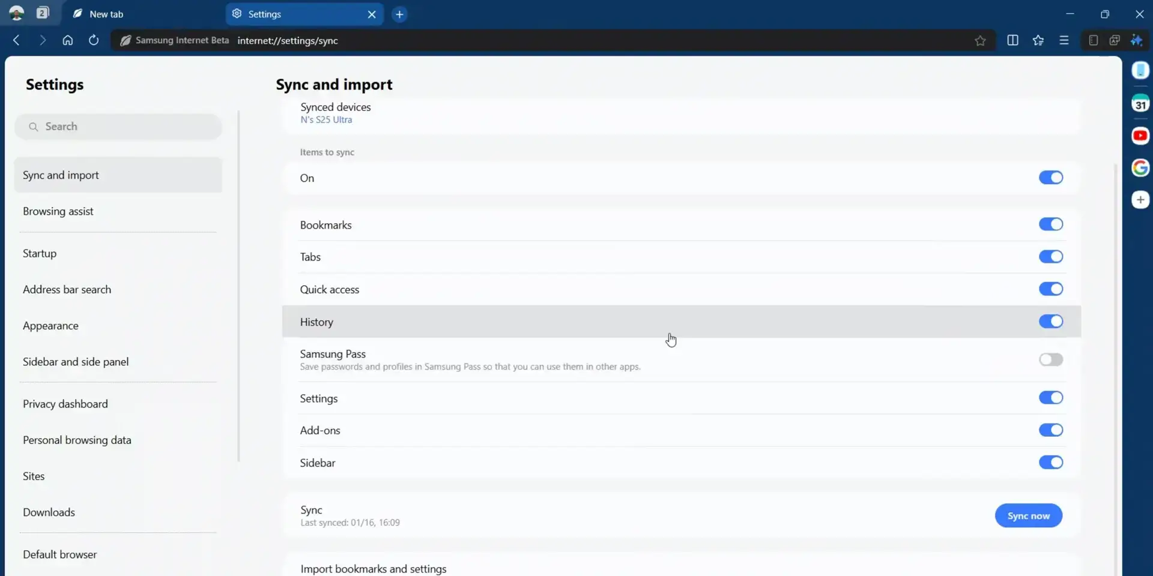This screenshot has width=1153, height=576.
Task: Open the Bookmarks star list icon
Action: tap(1038, 40)
